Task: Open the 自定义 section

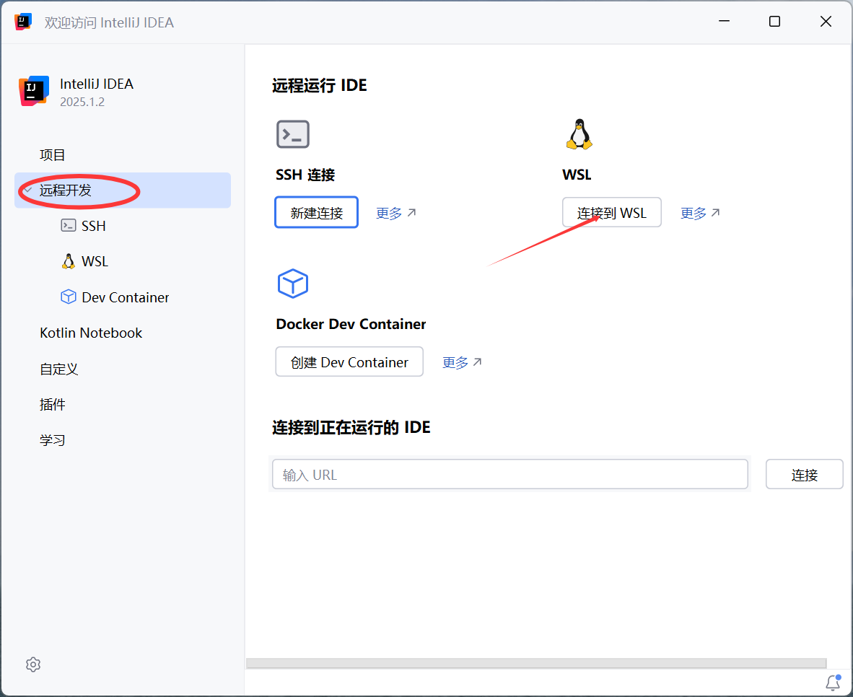Action: tap(58, 369)
